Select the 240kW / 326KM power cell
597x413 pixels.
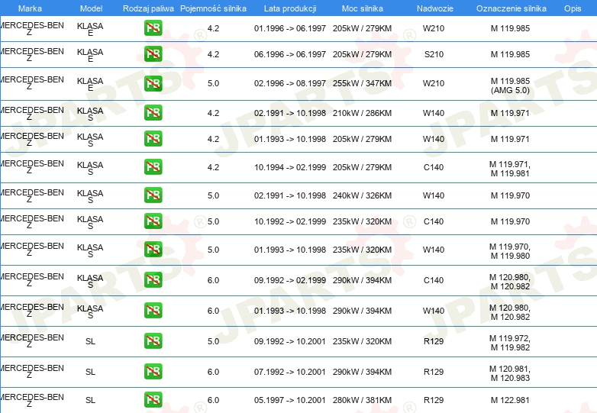pyautogui.click(x=362, y=195)
